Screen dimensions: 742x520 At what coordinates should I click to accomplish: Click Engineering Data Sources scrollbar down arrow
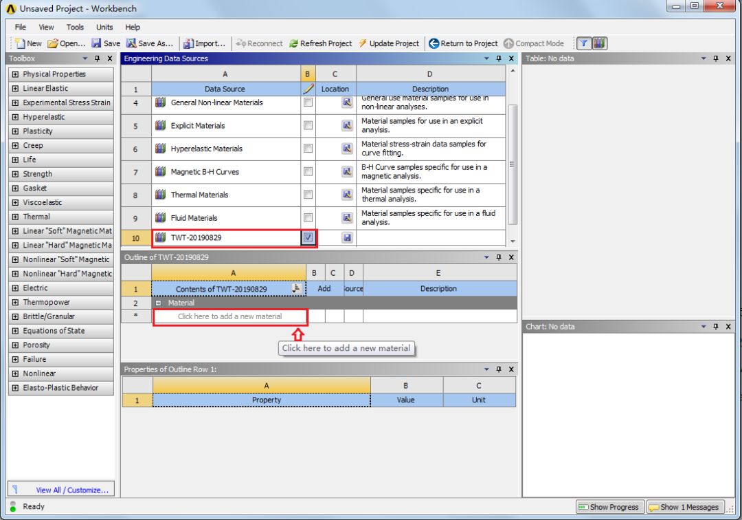tap(513, 241)
